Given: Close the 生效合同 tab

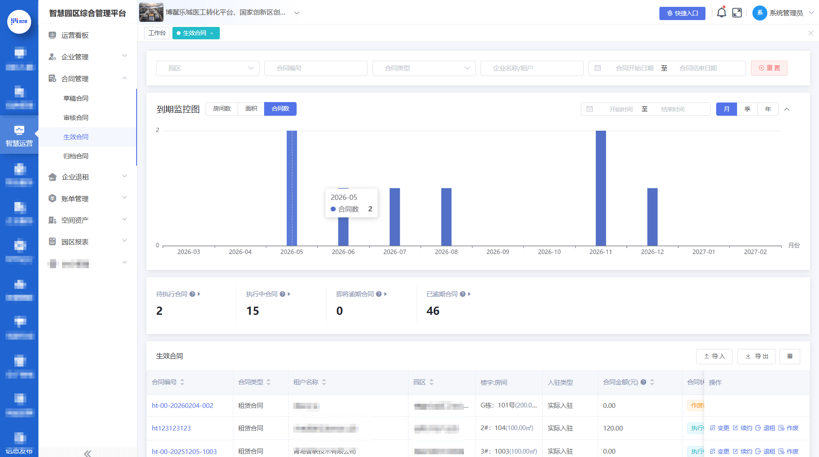Looking at the screenshot, I should pyautogui.click(x=212, y=33).
